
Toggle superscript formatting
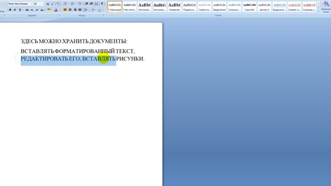[x=37, y=10]
